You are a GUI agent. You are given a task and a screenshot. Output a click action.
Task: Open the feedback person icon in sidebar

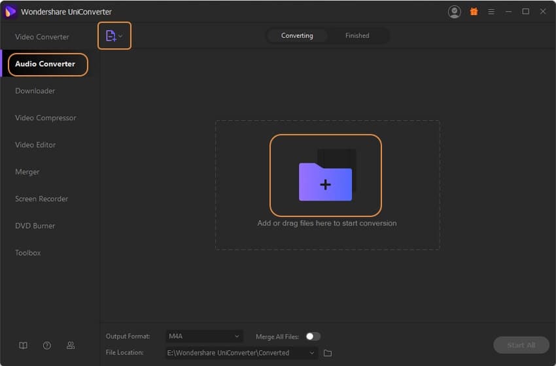(71, 345)
